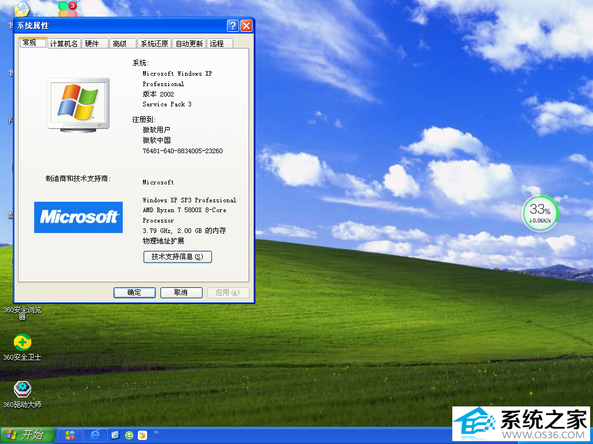
Task: Click the four-color pinwheel taskbar button
Action: [70, 435]
